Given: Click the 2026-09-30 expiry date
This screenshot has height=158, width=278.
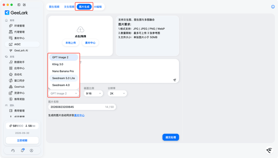Looking at the screenshot, I should 22,133.
